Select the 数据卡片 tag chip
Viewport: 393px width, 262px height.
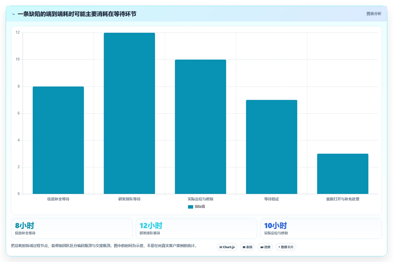(286, 247)
